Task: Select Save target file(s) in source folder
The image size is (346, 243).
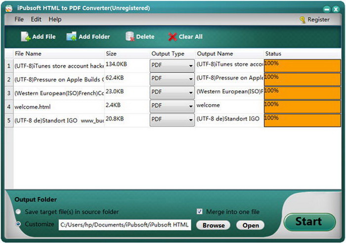Action: tap(18, 212)
